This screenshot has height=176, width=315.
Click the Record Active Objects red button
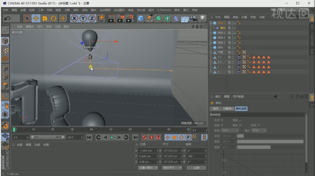tap(144, 137)
